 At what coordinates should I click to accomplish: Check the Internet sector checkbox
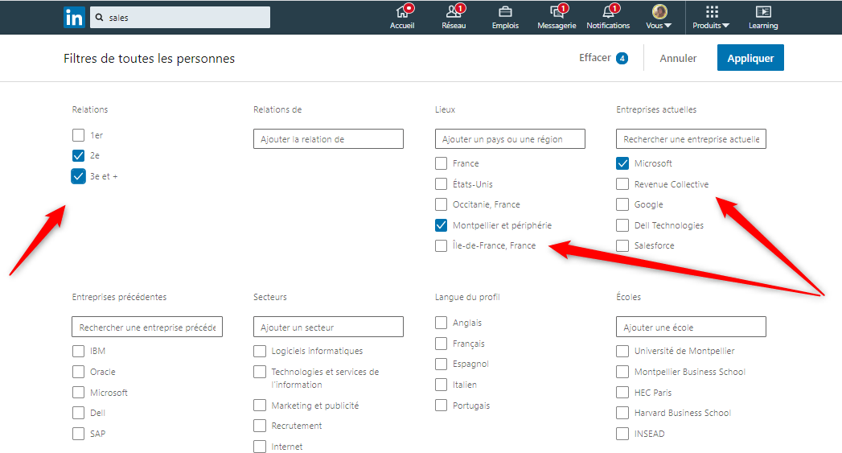click(260, 447)
